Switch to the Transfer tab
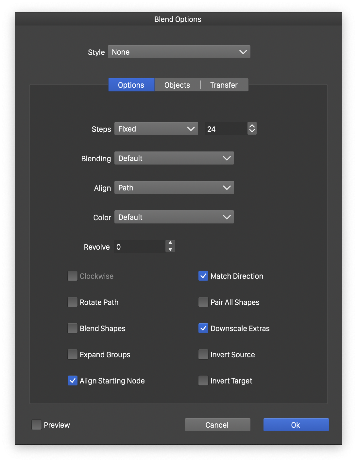Image resolution: width=357 pixels, height=462 pixels. 224,85
